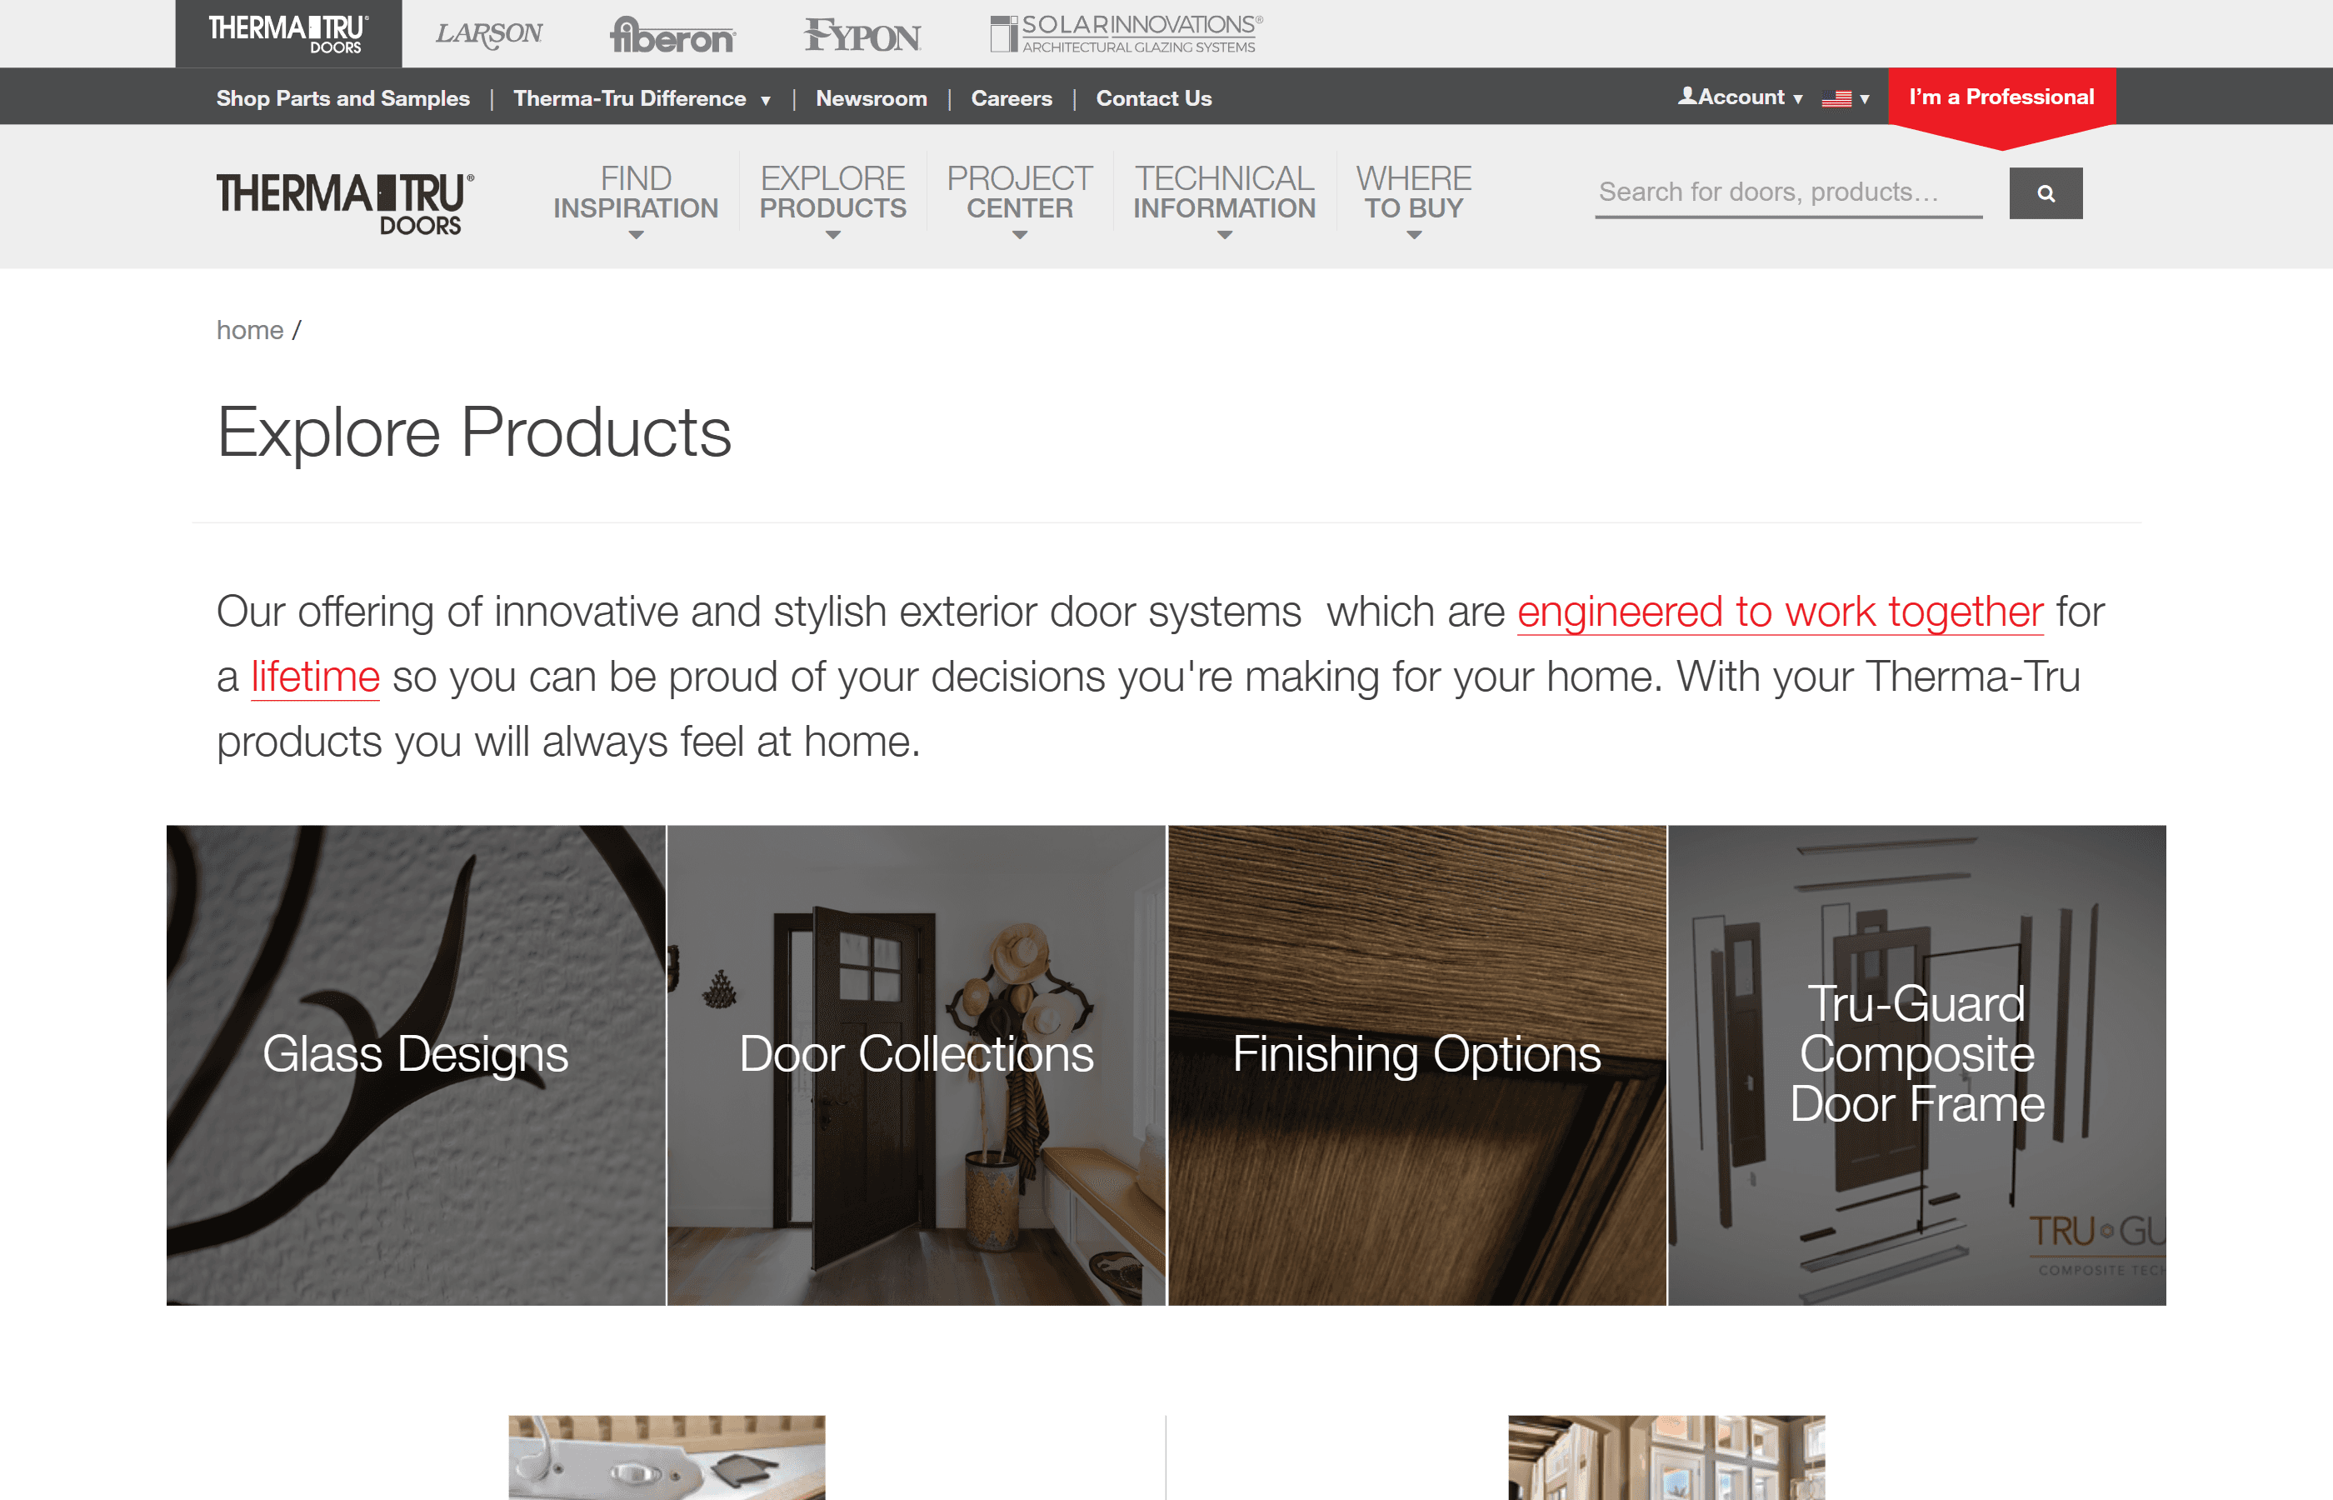Open the Fiberon brand logo link
This screenshot has width=2333, height=1500.
point(672,36)
